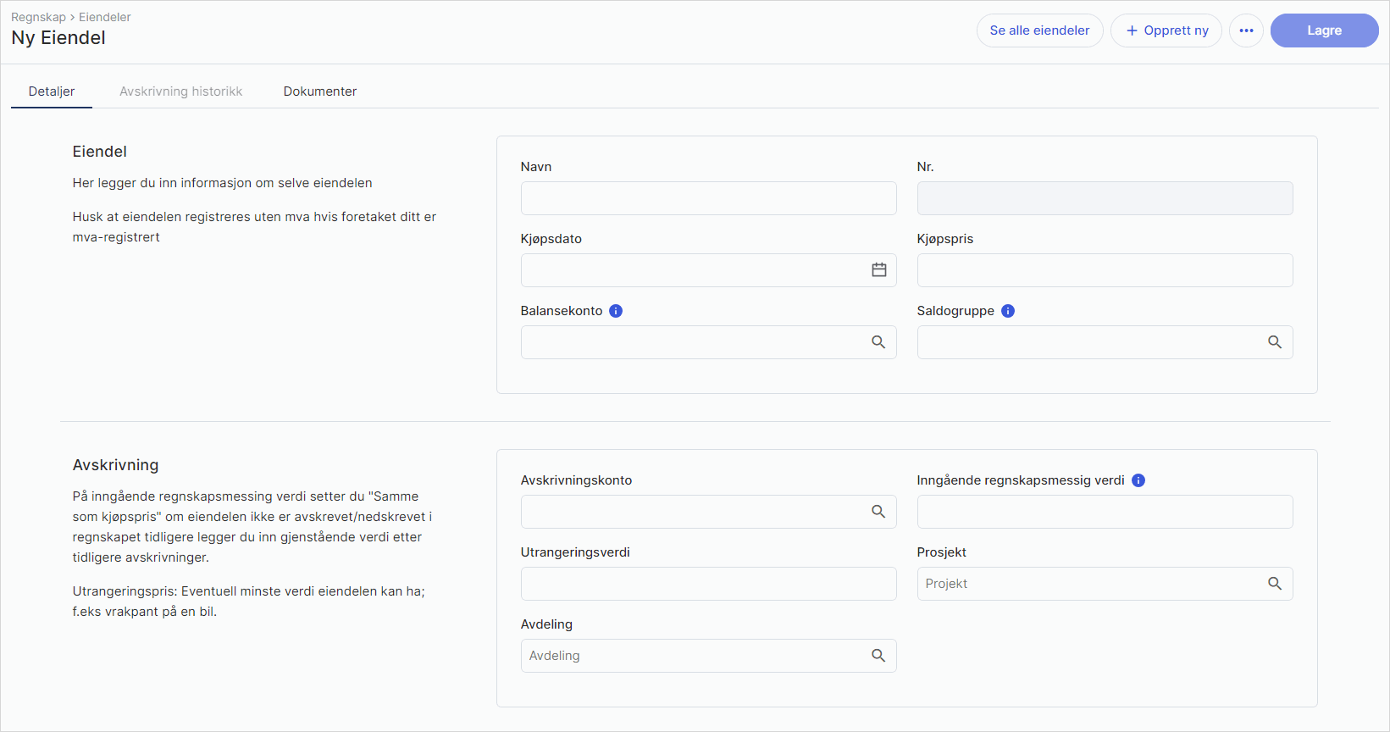Viewport: 1390px width, 732px height.
Task: Go to Regnskap in the breadcrumb
Action: click(x=38, y=17)
